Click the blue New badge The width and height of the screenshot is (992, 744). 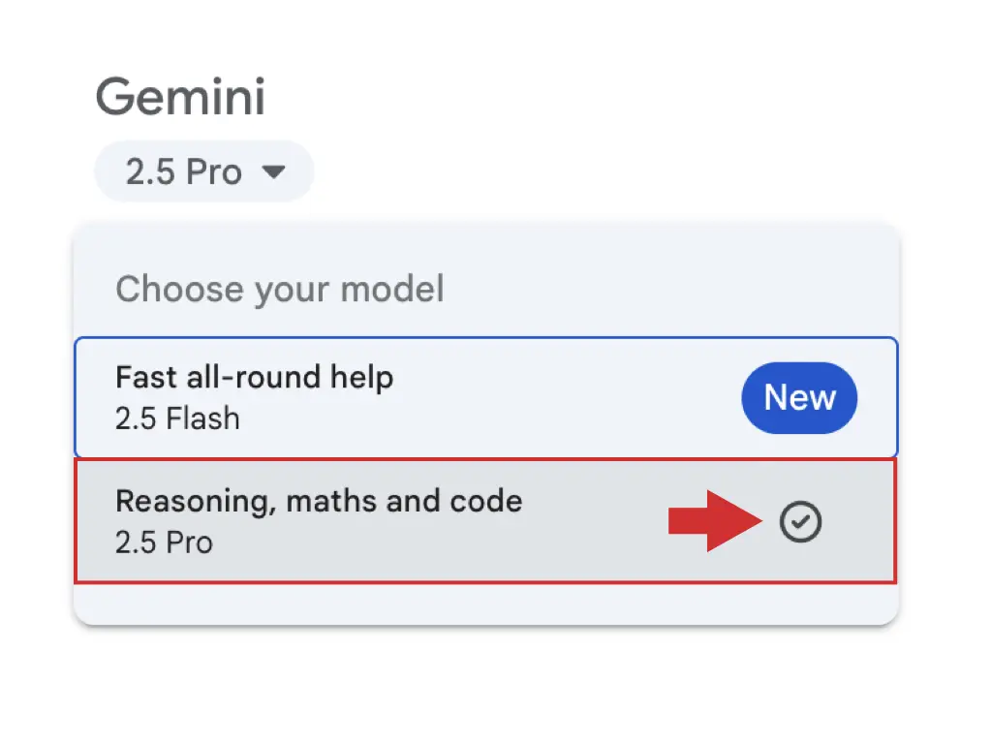[799, 397]
